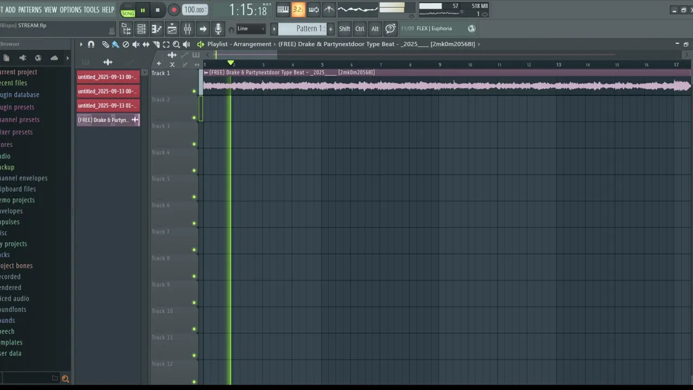Click the Ctrl modifier button

(359, 29)
